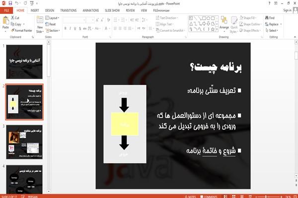Click Sign in link
This screenshot has width=298, height=198.
pyautogui.click(x=287, y=10)
